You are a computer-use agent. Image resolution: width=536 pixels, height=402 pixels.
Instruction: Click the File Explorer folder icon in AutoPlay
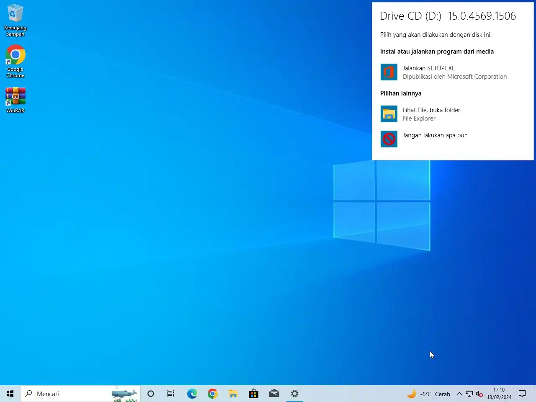pyautogui.click(x=389, y=114)
